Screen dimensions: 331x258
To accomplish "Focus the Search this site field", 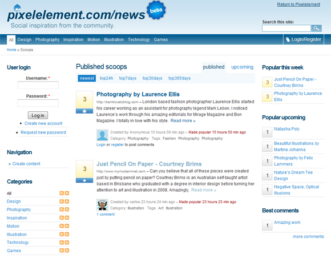I will click(x=286, y=28).
